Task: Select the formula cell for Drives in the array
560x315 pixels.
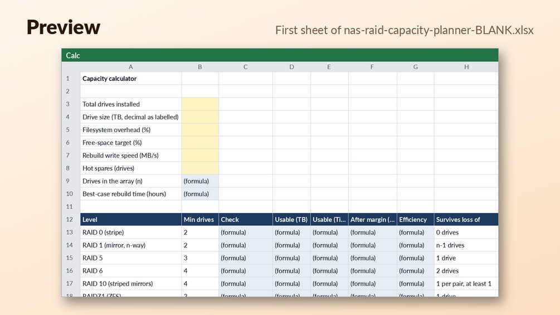Action: coord(200,181)
